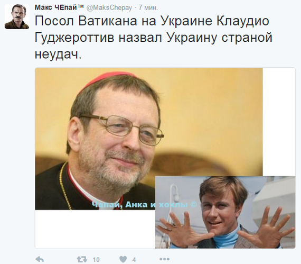
Task: Click the word неудач. in the tweet
Action: (58, 55)
